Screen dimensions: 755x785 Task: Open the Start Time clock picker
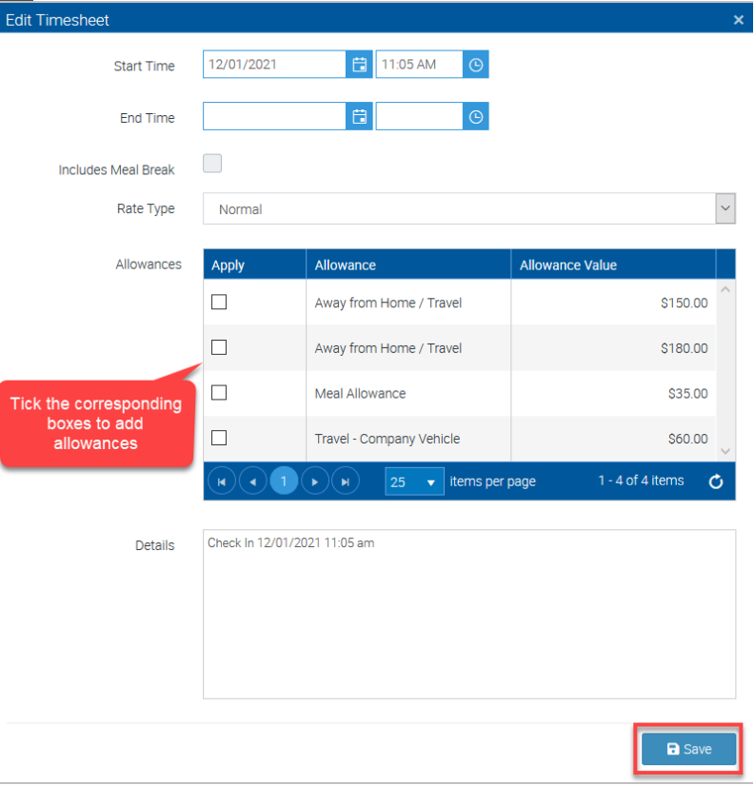point(476,65)
